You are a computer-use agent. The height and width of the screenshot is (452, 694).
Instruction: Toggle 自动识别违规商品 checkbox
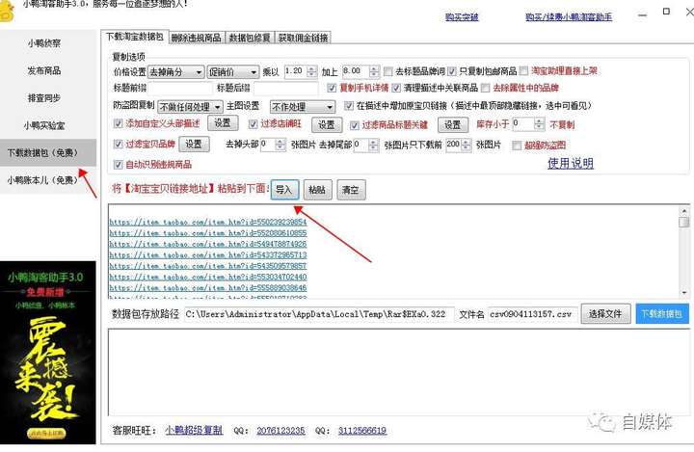118,165
